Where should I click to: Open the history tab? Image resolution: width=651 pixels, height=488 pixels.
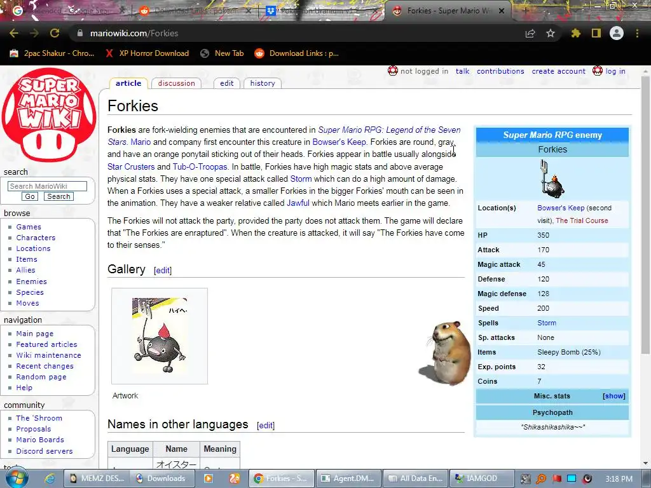[x=263, y=83]
